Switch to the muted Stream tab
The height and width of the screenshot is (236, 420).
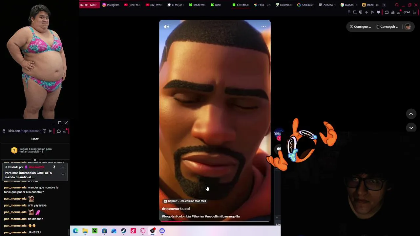tap(241, 5)
